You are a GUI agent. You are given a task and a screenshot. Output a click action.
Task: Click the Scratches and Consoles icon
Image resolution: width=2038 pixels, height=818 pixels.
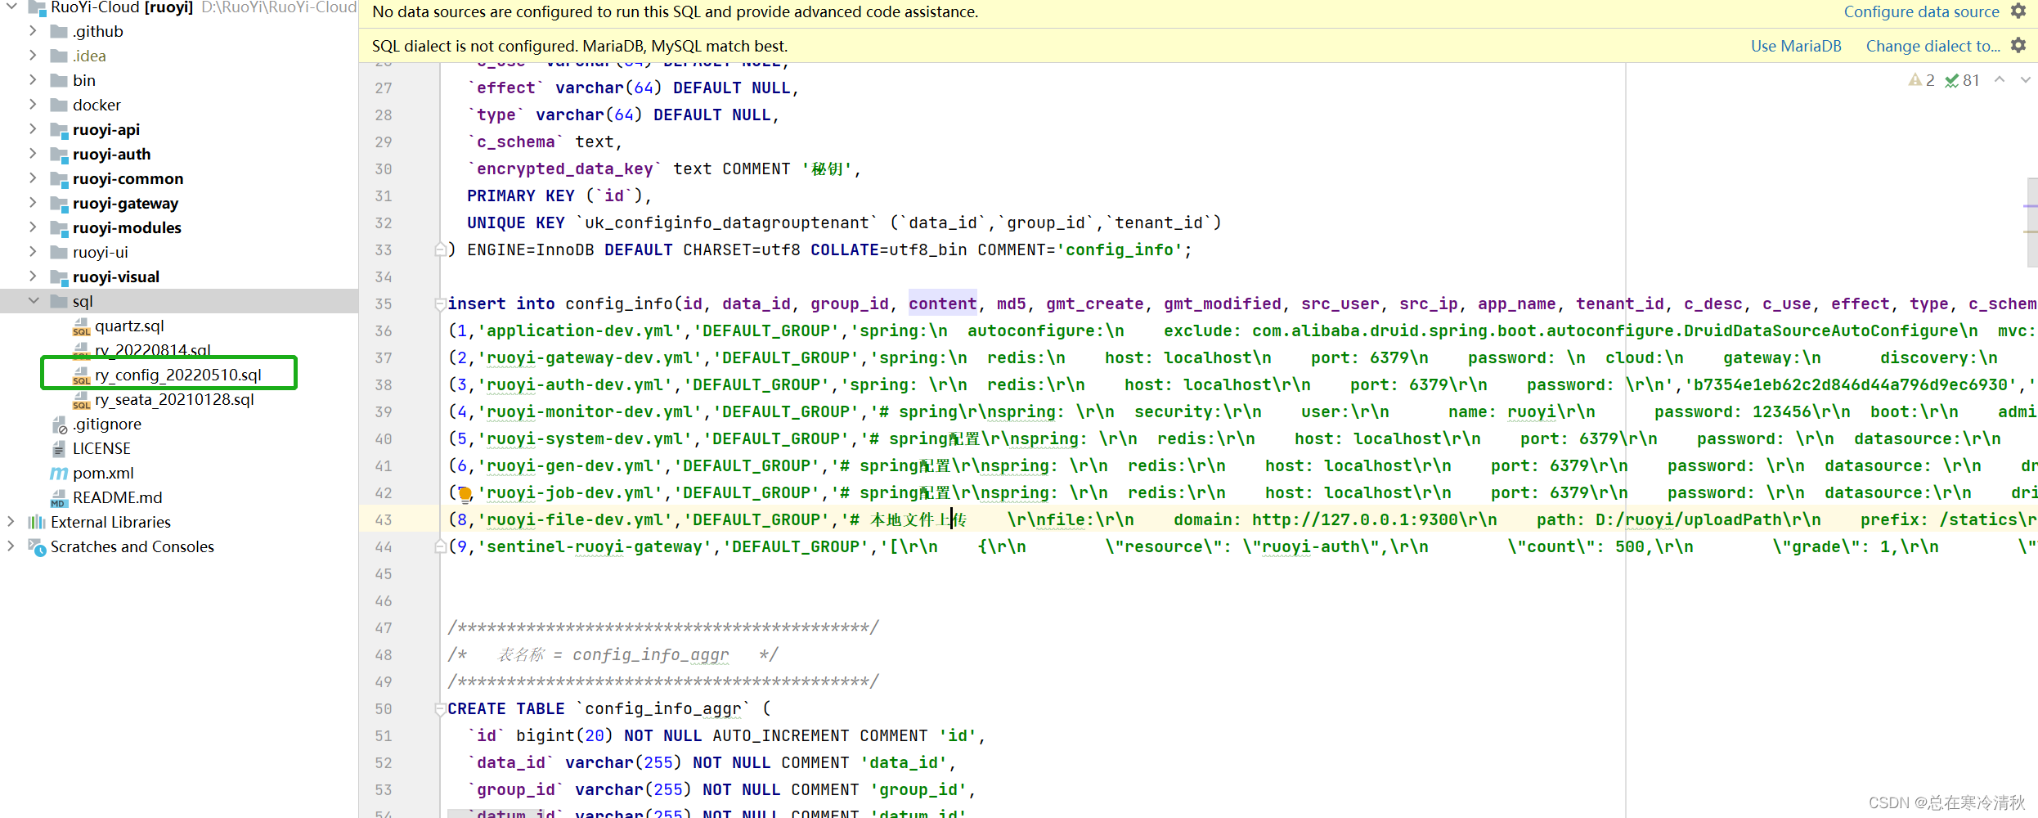click(x=37, y=547)
